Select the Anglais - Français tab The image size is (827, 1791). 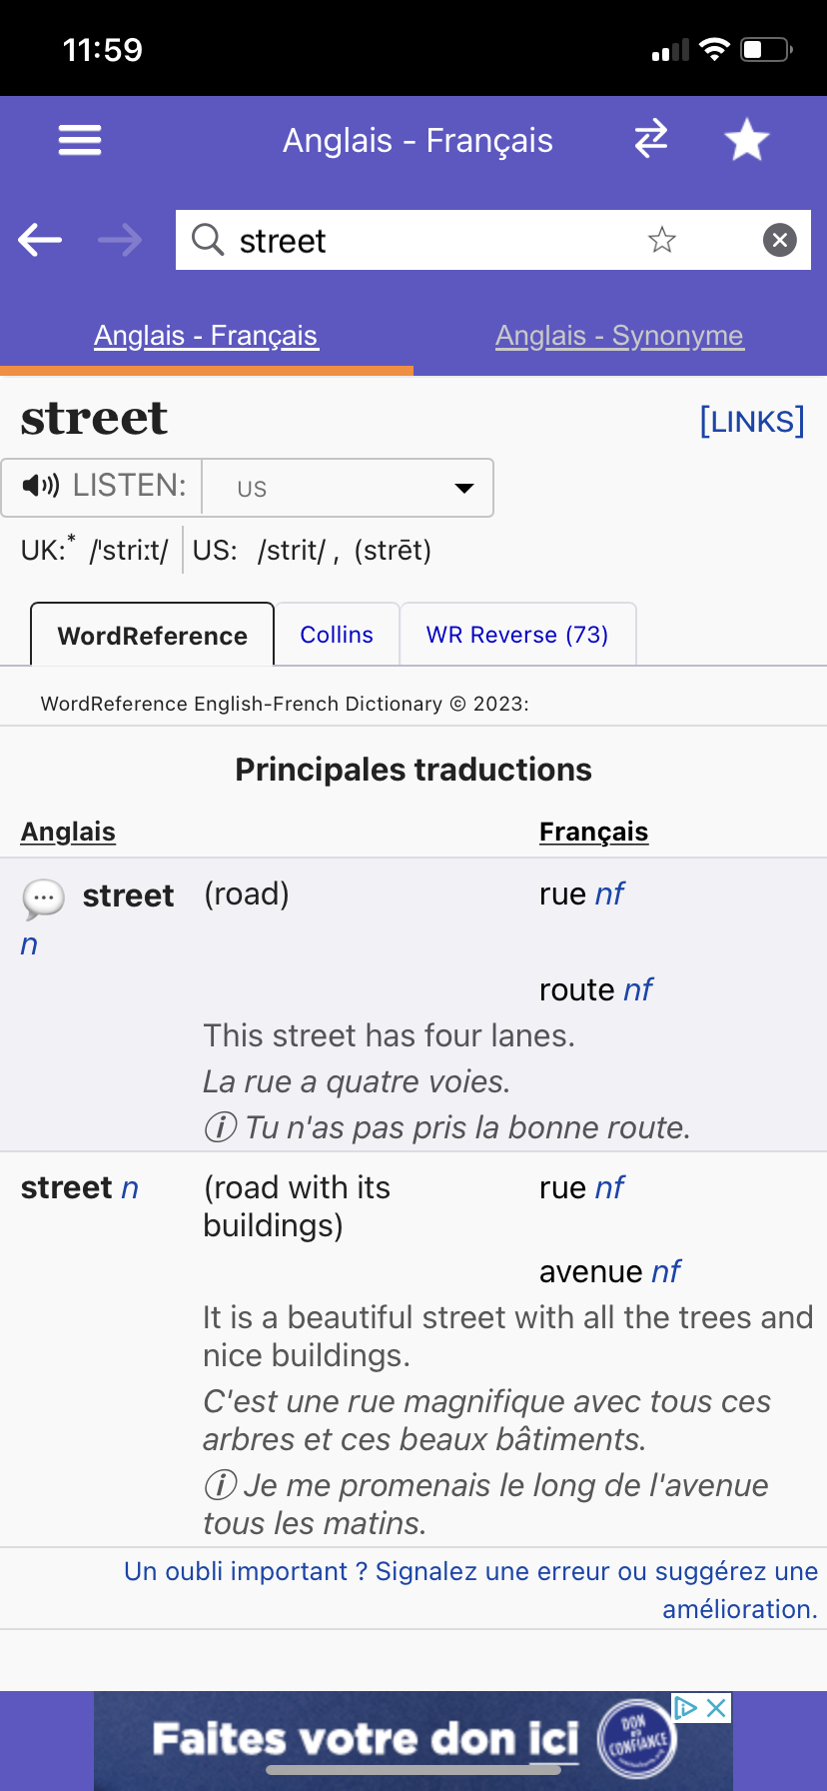[x=206, y=336]
